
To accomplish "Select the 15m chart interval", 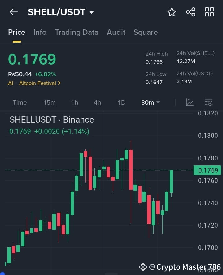I will [50, 102].
